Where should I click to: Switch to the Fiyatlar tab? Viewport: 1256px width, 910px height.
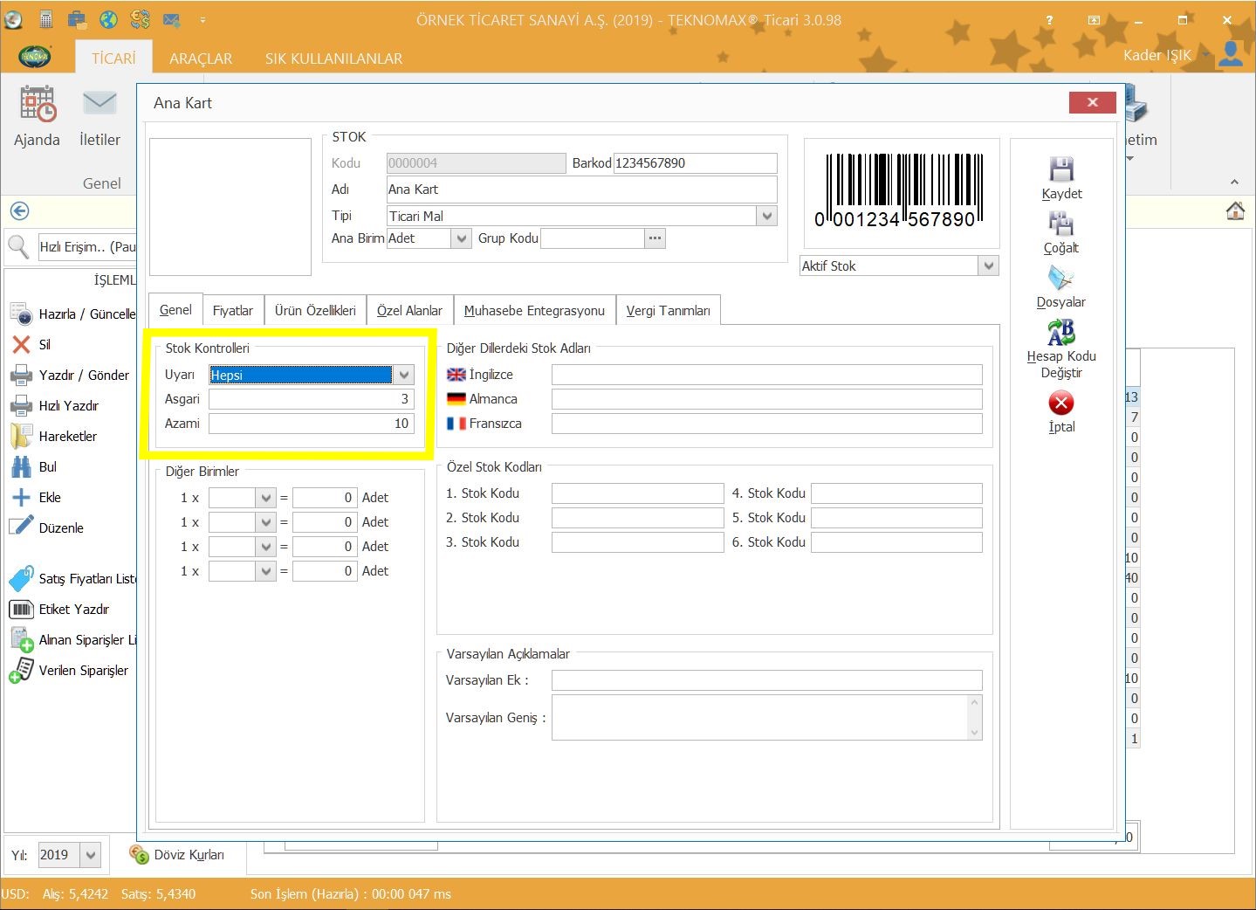click(x=232, y=311)
